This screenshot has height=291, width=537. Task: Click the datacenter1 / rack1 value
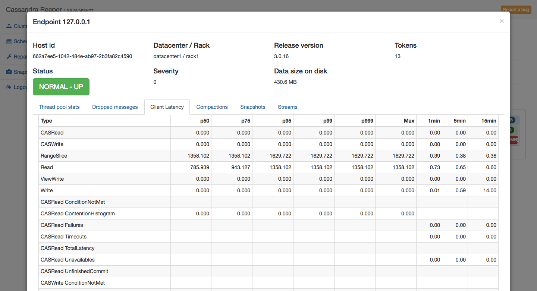coord(176,56)
